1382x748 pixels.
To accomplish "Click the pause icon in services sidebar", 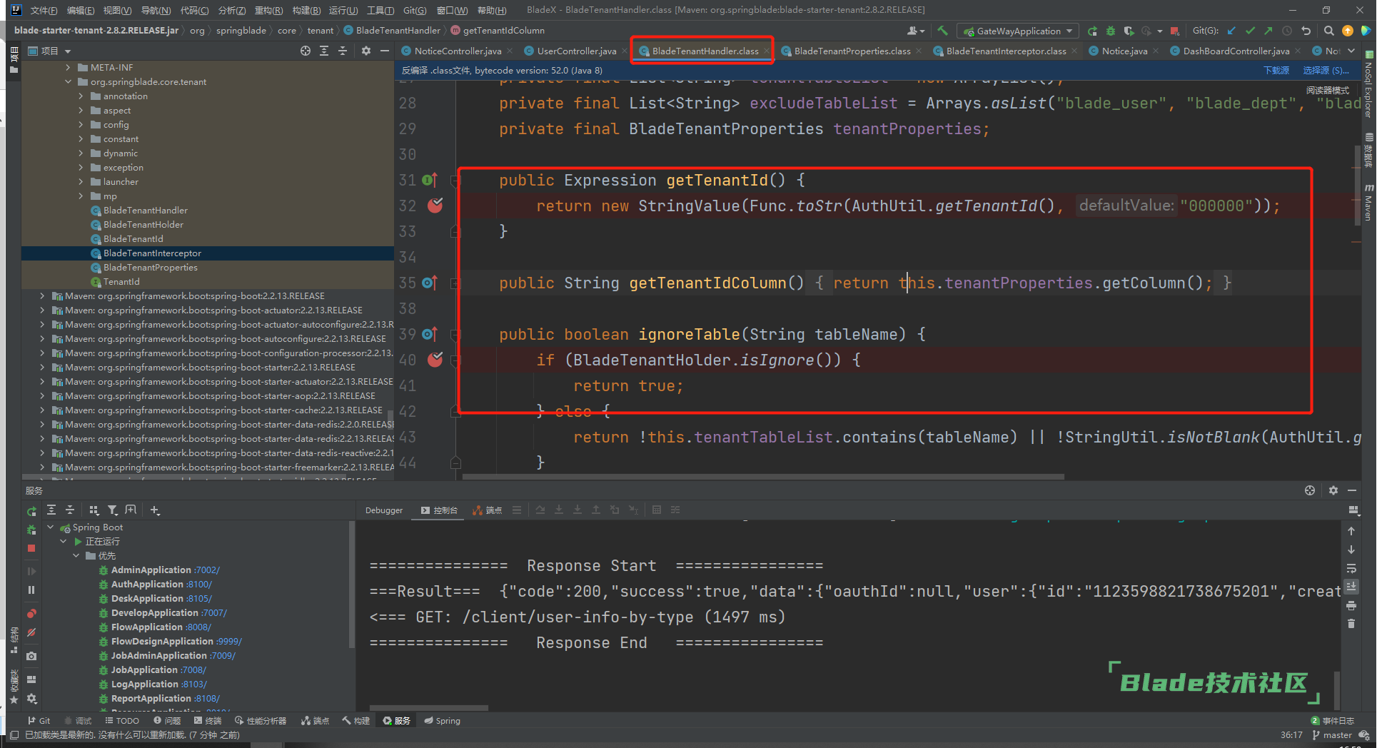I will point(31,590).
